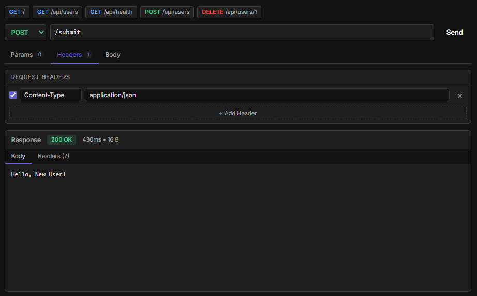
Task: Click the + Add Header button
Action: (x=238, y=113)
